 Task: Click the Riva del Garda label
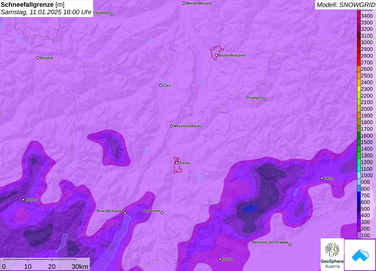click(110, 211)
